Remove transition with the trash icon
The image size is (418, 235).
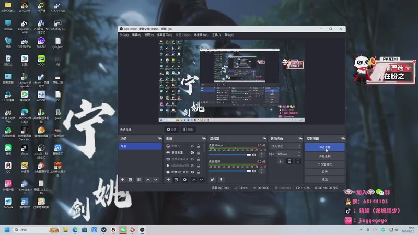pos(289,161)
